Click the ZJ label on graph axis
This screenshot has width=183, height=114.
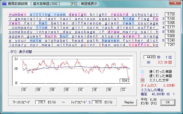[x=16, y=59]
